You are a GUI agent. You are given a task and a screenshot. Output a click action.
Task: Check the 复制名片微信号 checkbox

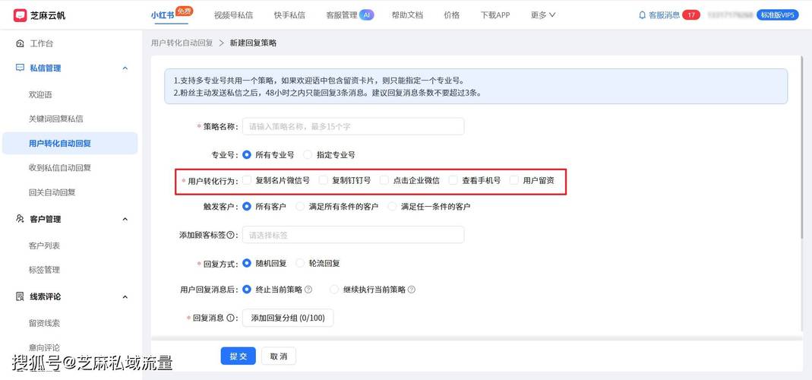coord(247,180)
